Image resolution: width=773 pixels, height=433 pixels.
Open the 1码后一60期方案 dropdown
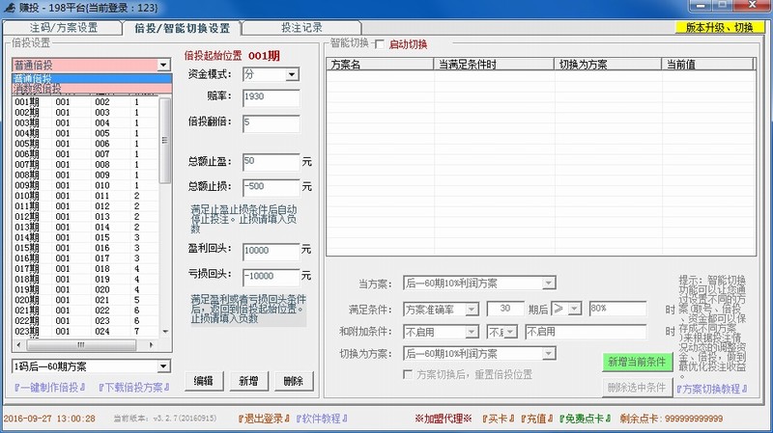click(162, 366)
